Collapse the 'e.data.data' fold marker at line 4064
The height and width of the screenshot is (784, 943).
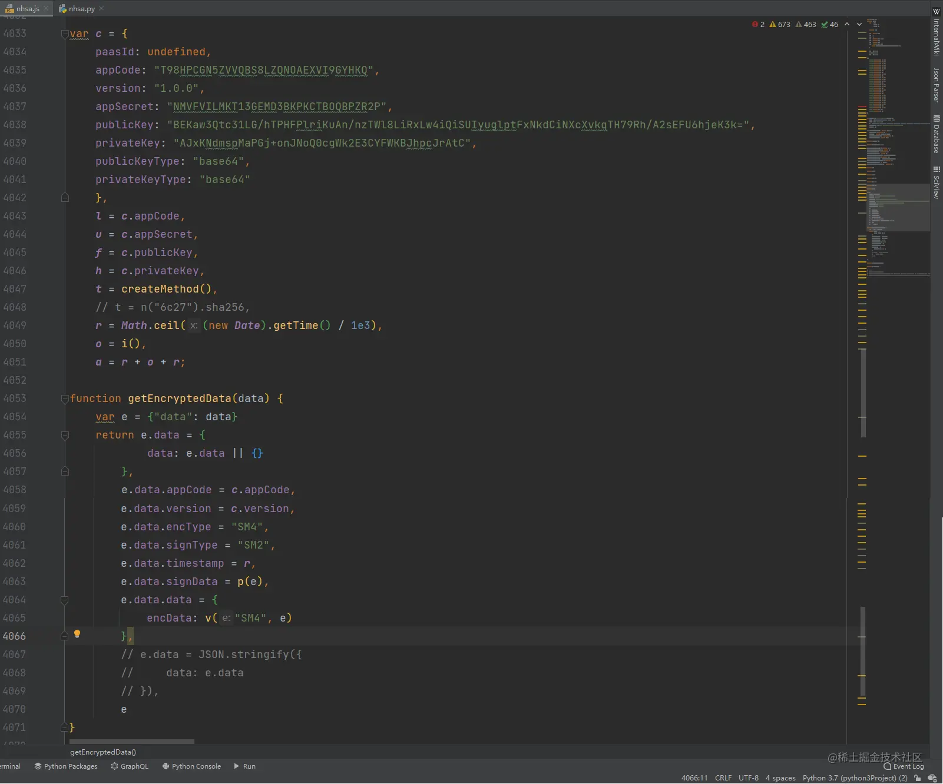pyautogui.click(x=65, y=600)
